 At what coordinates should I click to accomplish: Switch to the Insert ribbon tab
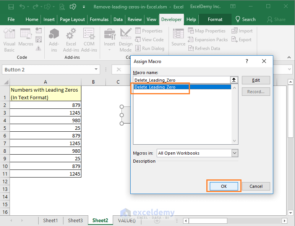click(x=49, y=19)
